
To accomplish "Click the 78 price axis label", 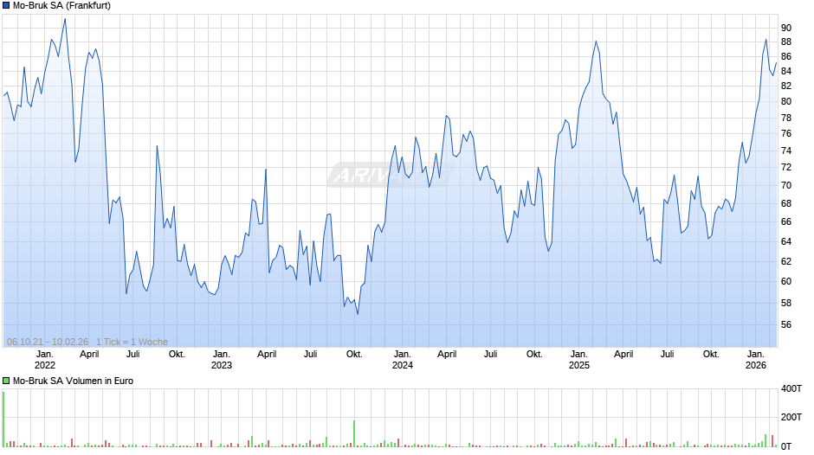I will tap(786, 118).
